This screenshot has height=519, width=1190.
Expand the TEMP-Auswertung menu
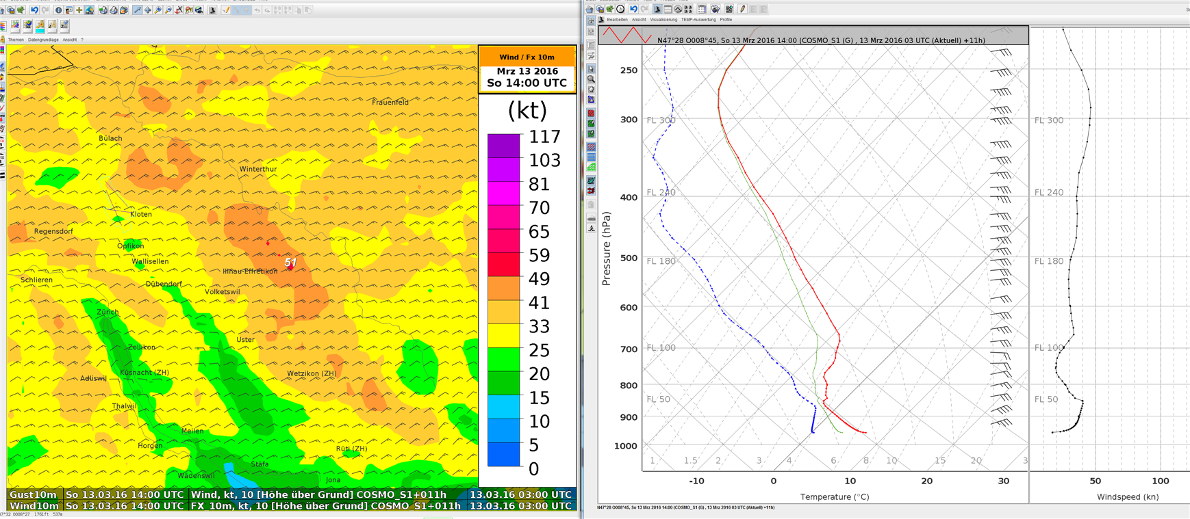(x=698, y=20)
